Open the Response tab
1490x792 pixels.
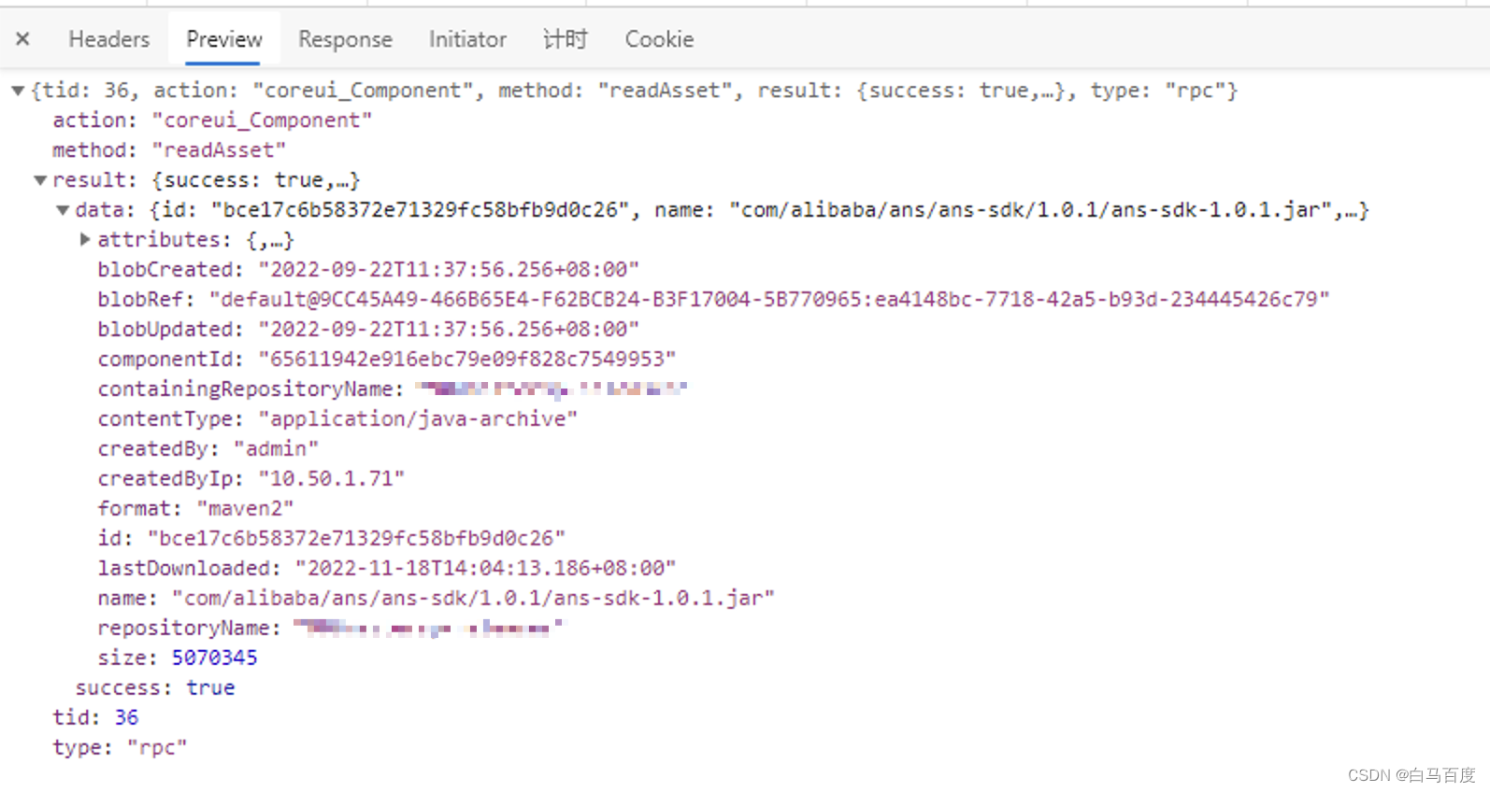coord(345,39)
